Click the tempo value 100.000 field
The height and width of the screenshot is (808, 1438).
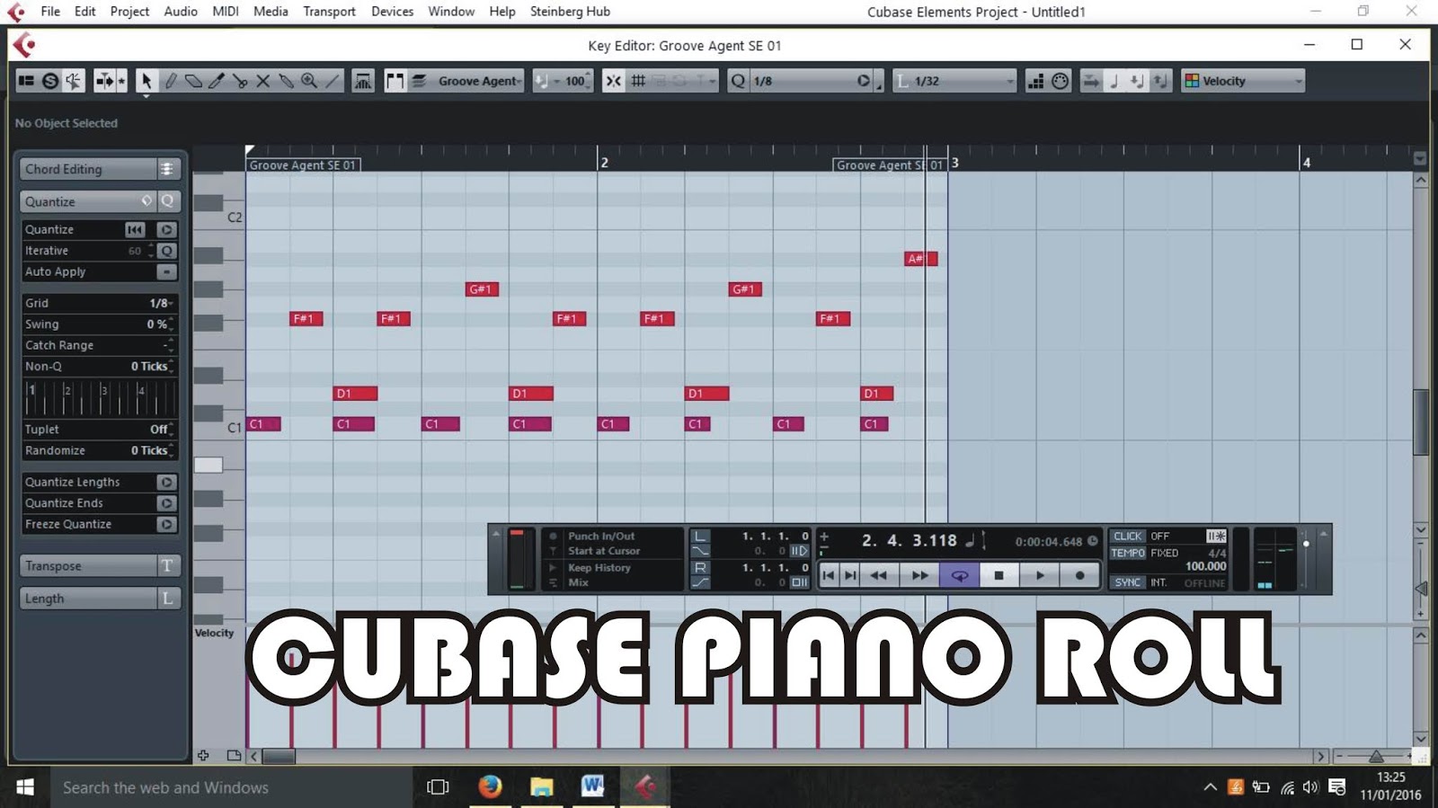click(1205, 566)
